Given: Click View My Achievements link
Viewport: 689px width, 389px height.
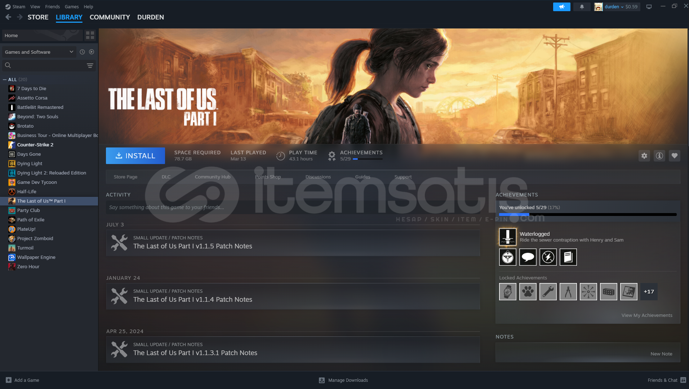Looking at the screenshot, I should pyautogui.click(x=647, y=315).
